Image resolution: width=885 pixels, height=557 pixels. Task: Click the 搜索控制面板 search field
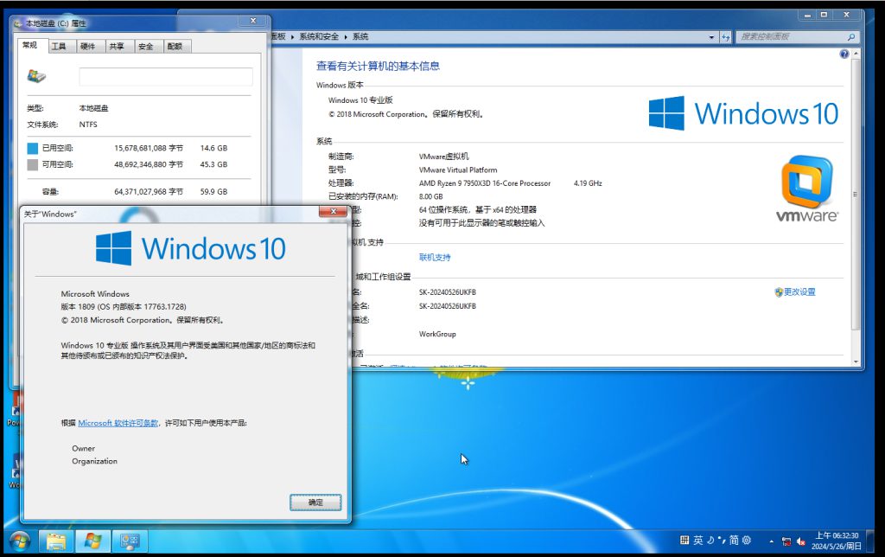pos(792,37)
